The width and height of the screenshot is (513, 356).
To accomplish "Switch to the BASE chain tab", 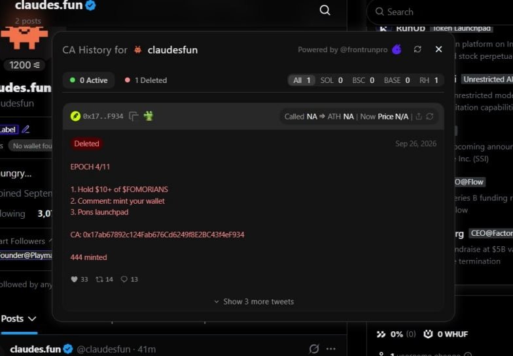I will point(397,80).
